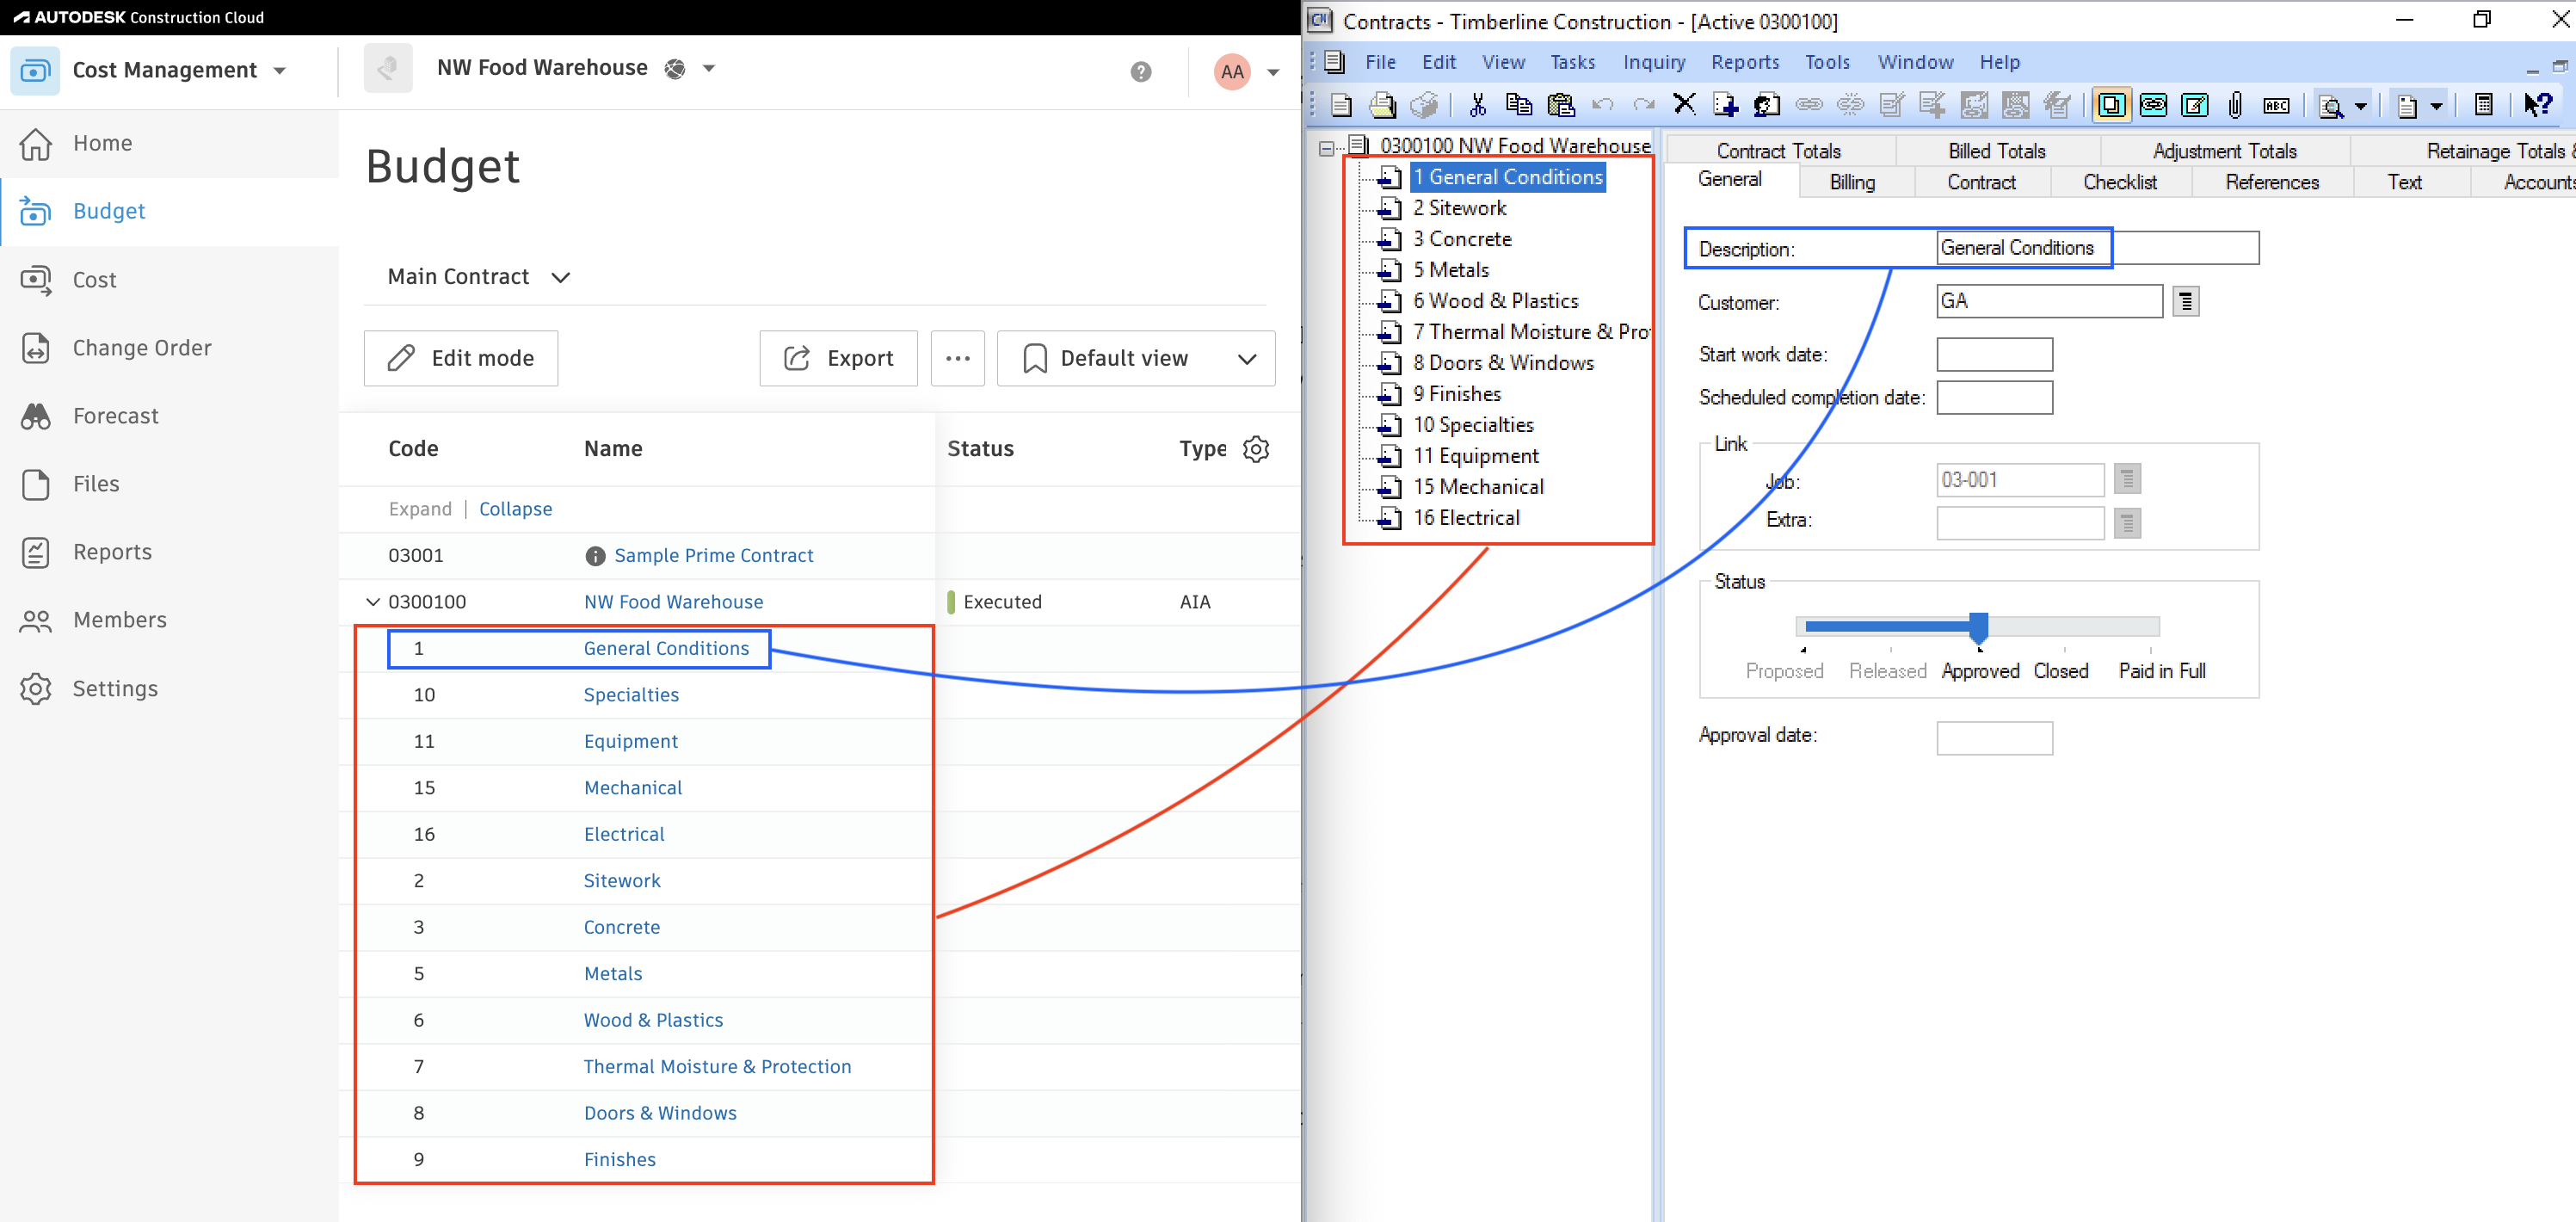Click the Delete X icon

point(1684,104)
